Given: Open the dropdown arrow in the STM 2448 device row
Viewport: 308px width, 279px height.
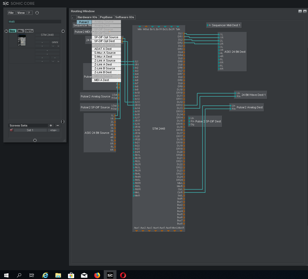Looking at the screenshot, I should 58,46.
